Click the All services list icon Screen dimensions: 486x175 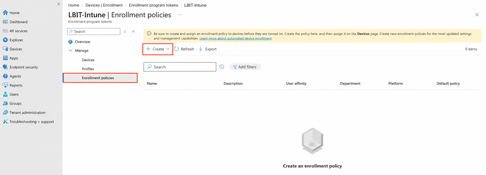point(5,31)
